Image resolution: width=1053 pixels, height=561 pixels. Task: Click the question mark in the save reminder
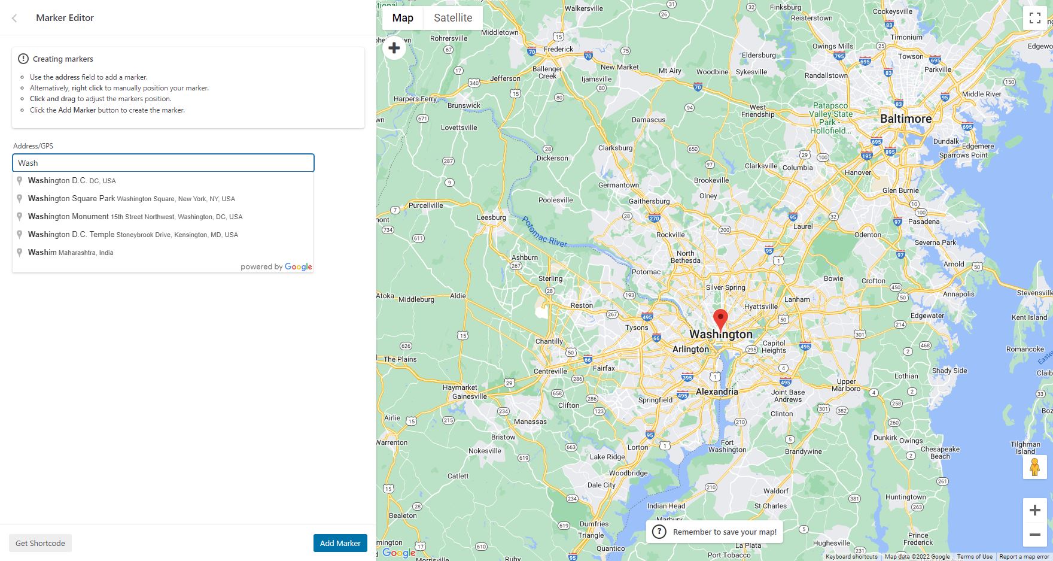pos(661,532)
